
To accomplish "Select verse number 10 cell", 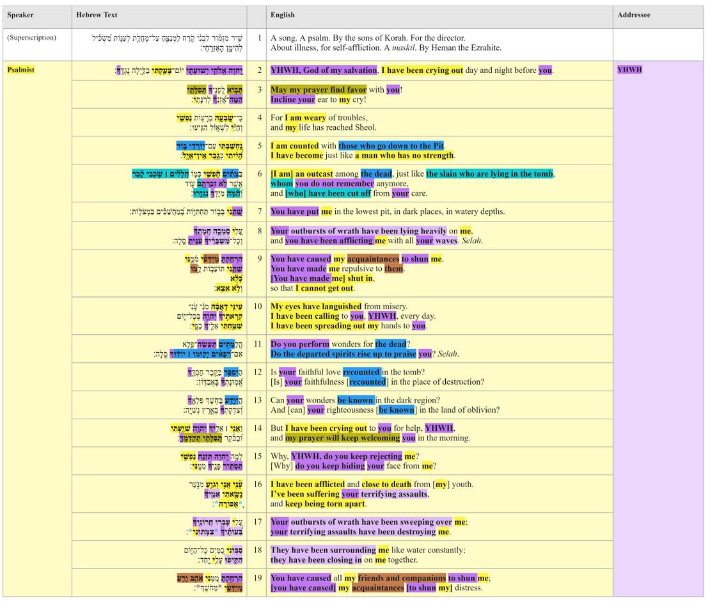I will tap(258, 307).
